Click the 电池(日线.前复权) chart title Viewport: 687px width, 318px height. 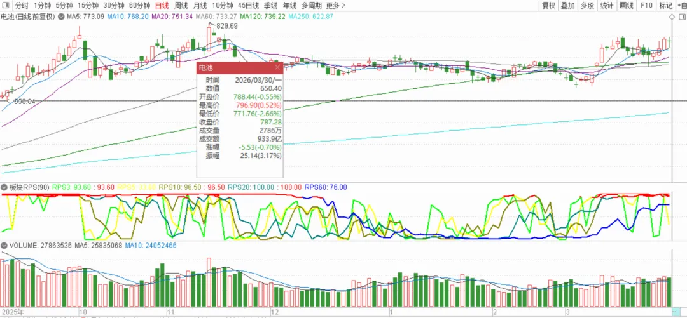tap(28, 17)
